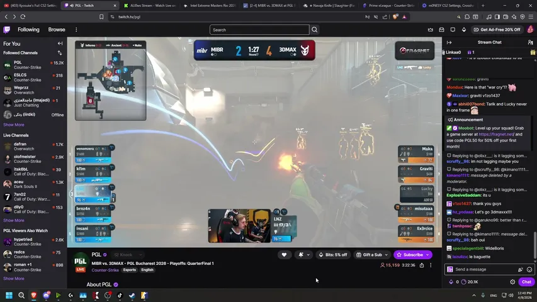Show more PGL Viewers Also Watch
The height and width of the screenshot is (302, 537).
point(14,279)
